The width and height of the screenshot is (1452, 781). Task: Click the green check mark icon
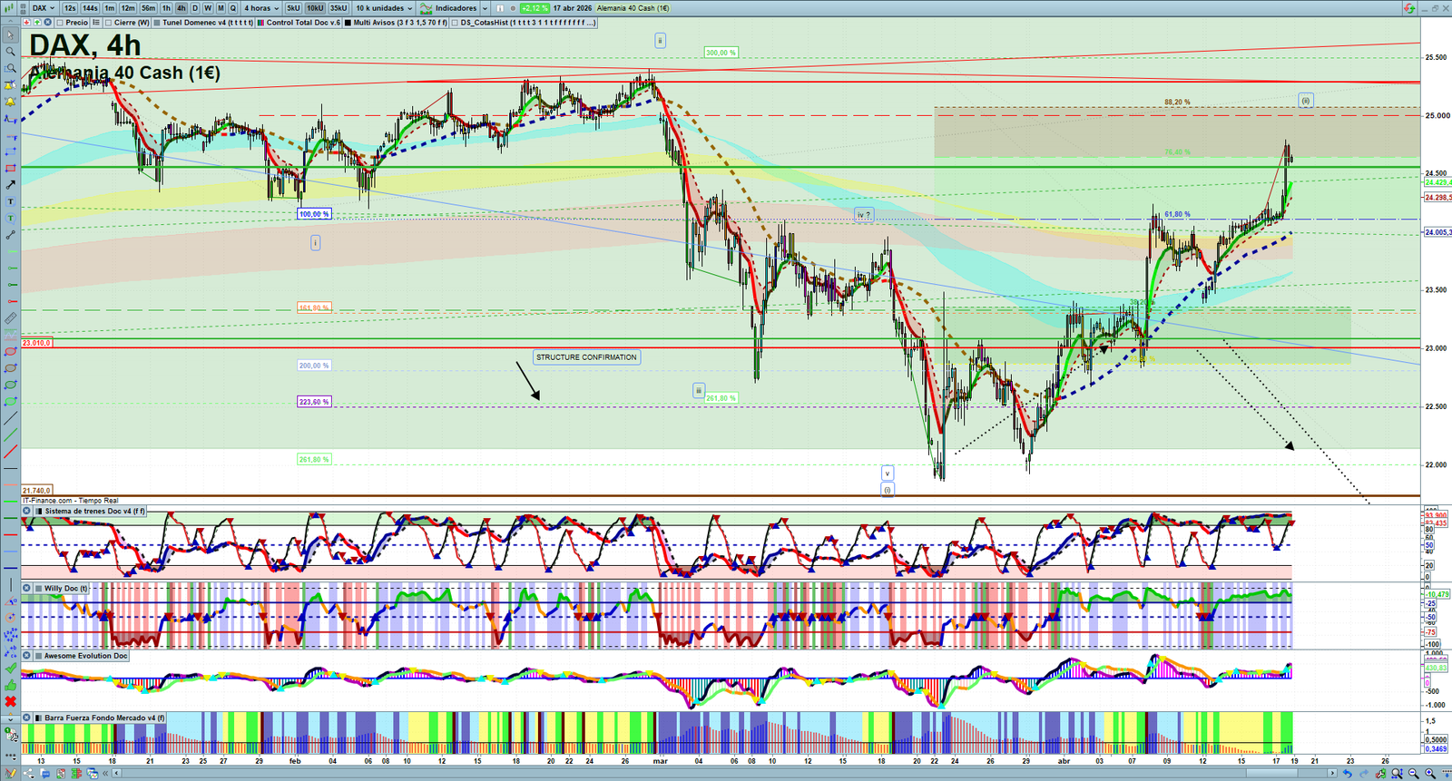(10, 669)
